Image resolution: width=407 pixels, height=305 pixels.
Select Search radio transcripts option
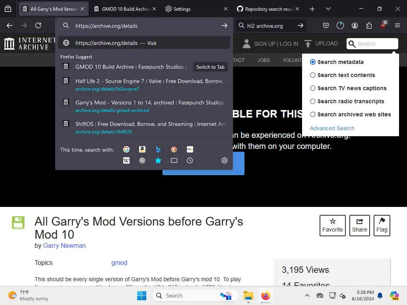[x=313, y=101]
